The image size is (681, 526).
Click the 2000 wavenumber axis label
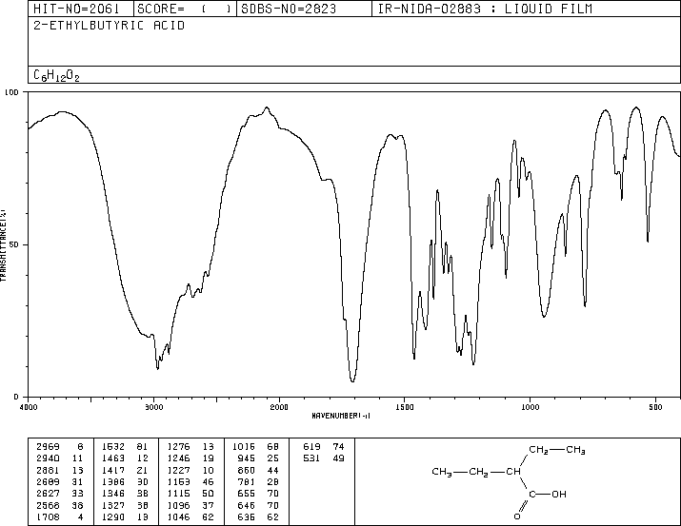(x=279, y=407)
